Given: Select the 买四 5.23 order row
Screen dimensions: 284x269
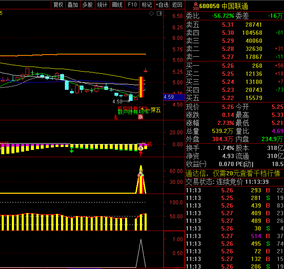Looking at the screenshot, I should [x=234, y=90].
